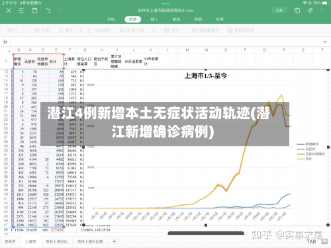Select the 合计 legend entry
Viewport: 331px width, 248px height.
305,159
